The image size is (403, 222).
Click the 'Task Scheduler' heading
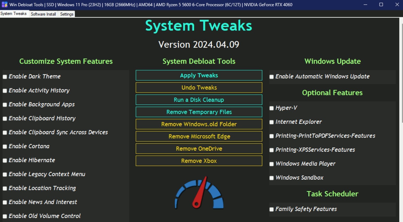332,194
